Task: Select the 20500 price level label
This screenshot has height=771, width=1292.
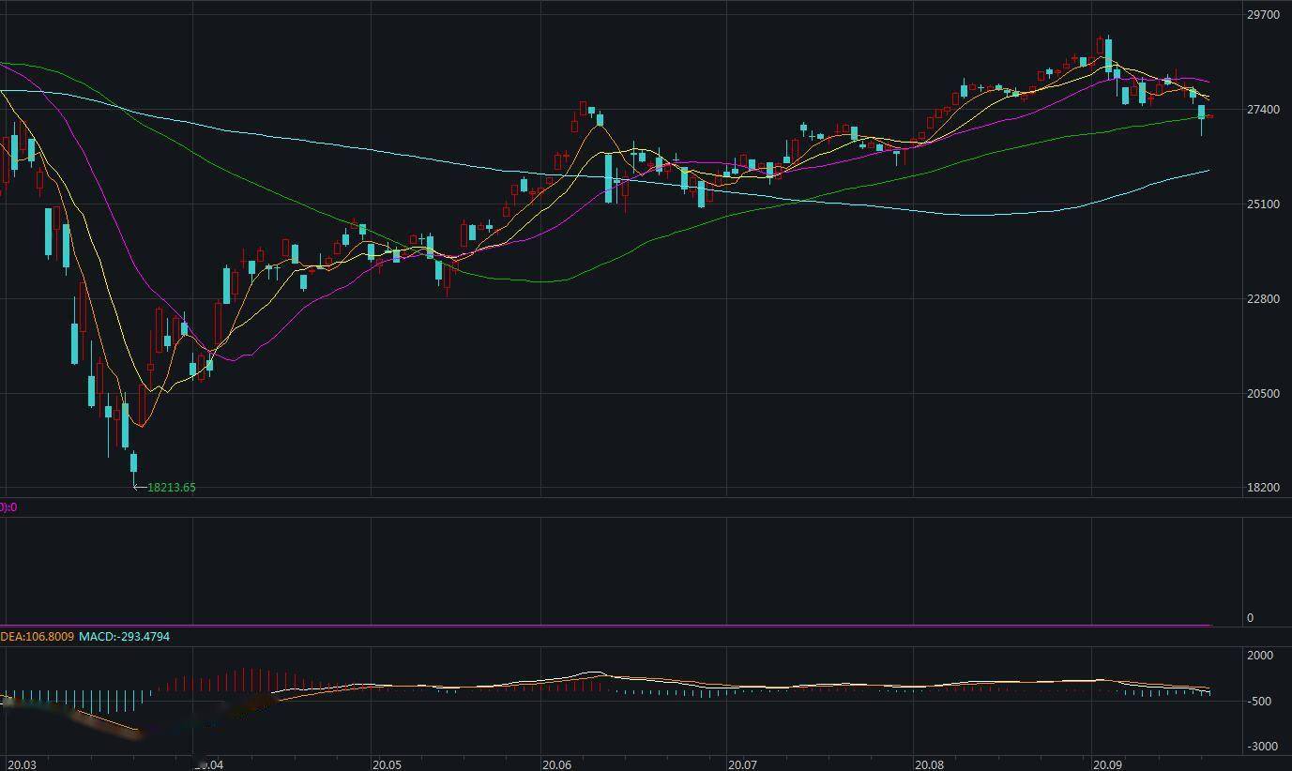Action: pos(1262,394)
